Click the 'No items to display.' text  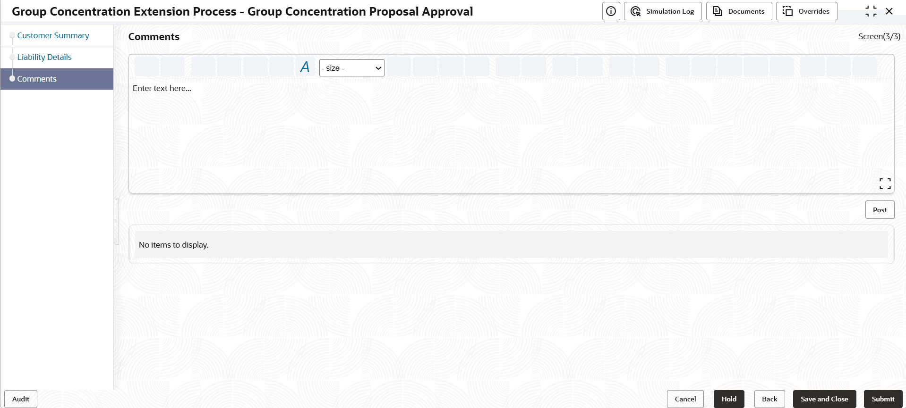[x=173, y=245]
